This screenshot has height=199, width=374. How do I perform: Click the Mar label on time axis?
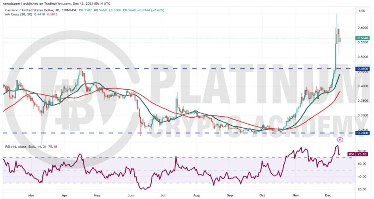click(31, 195)
